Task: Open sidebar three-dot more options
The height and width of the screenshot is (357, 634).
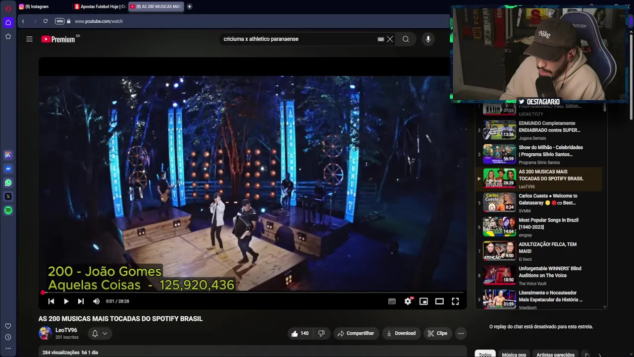Action: coord(8,349)
